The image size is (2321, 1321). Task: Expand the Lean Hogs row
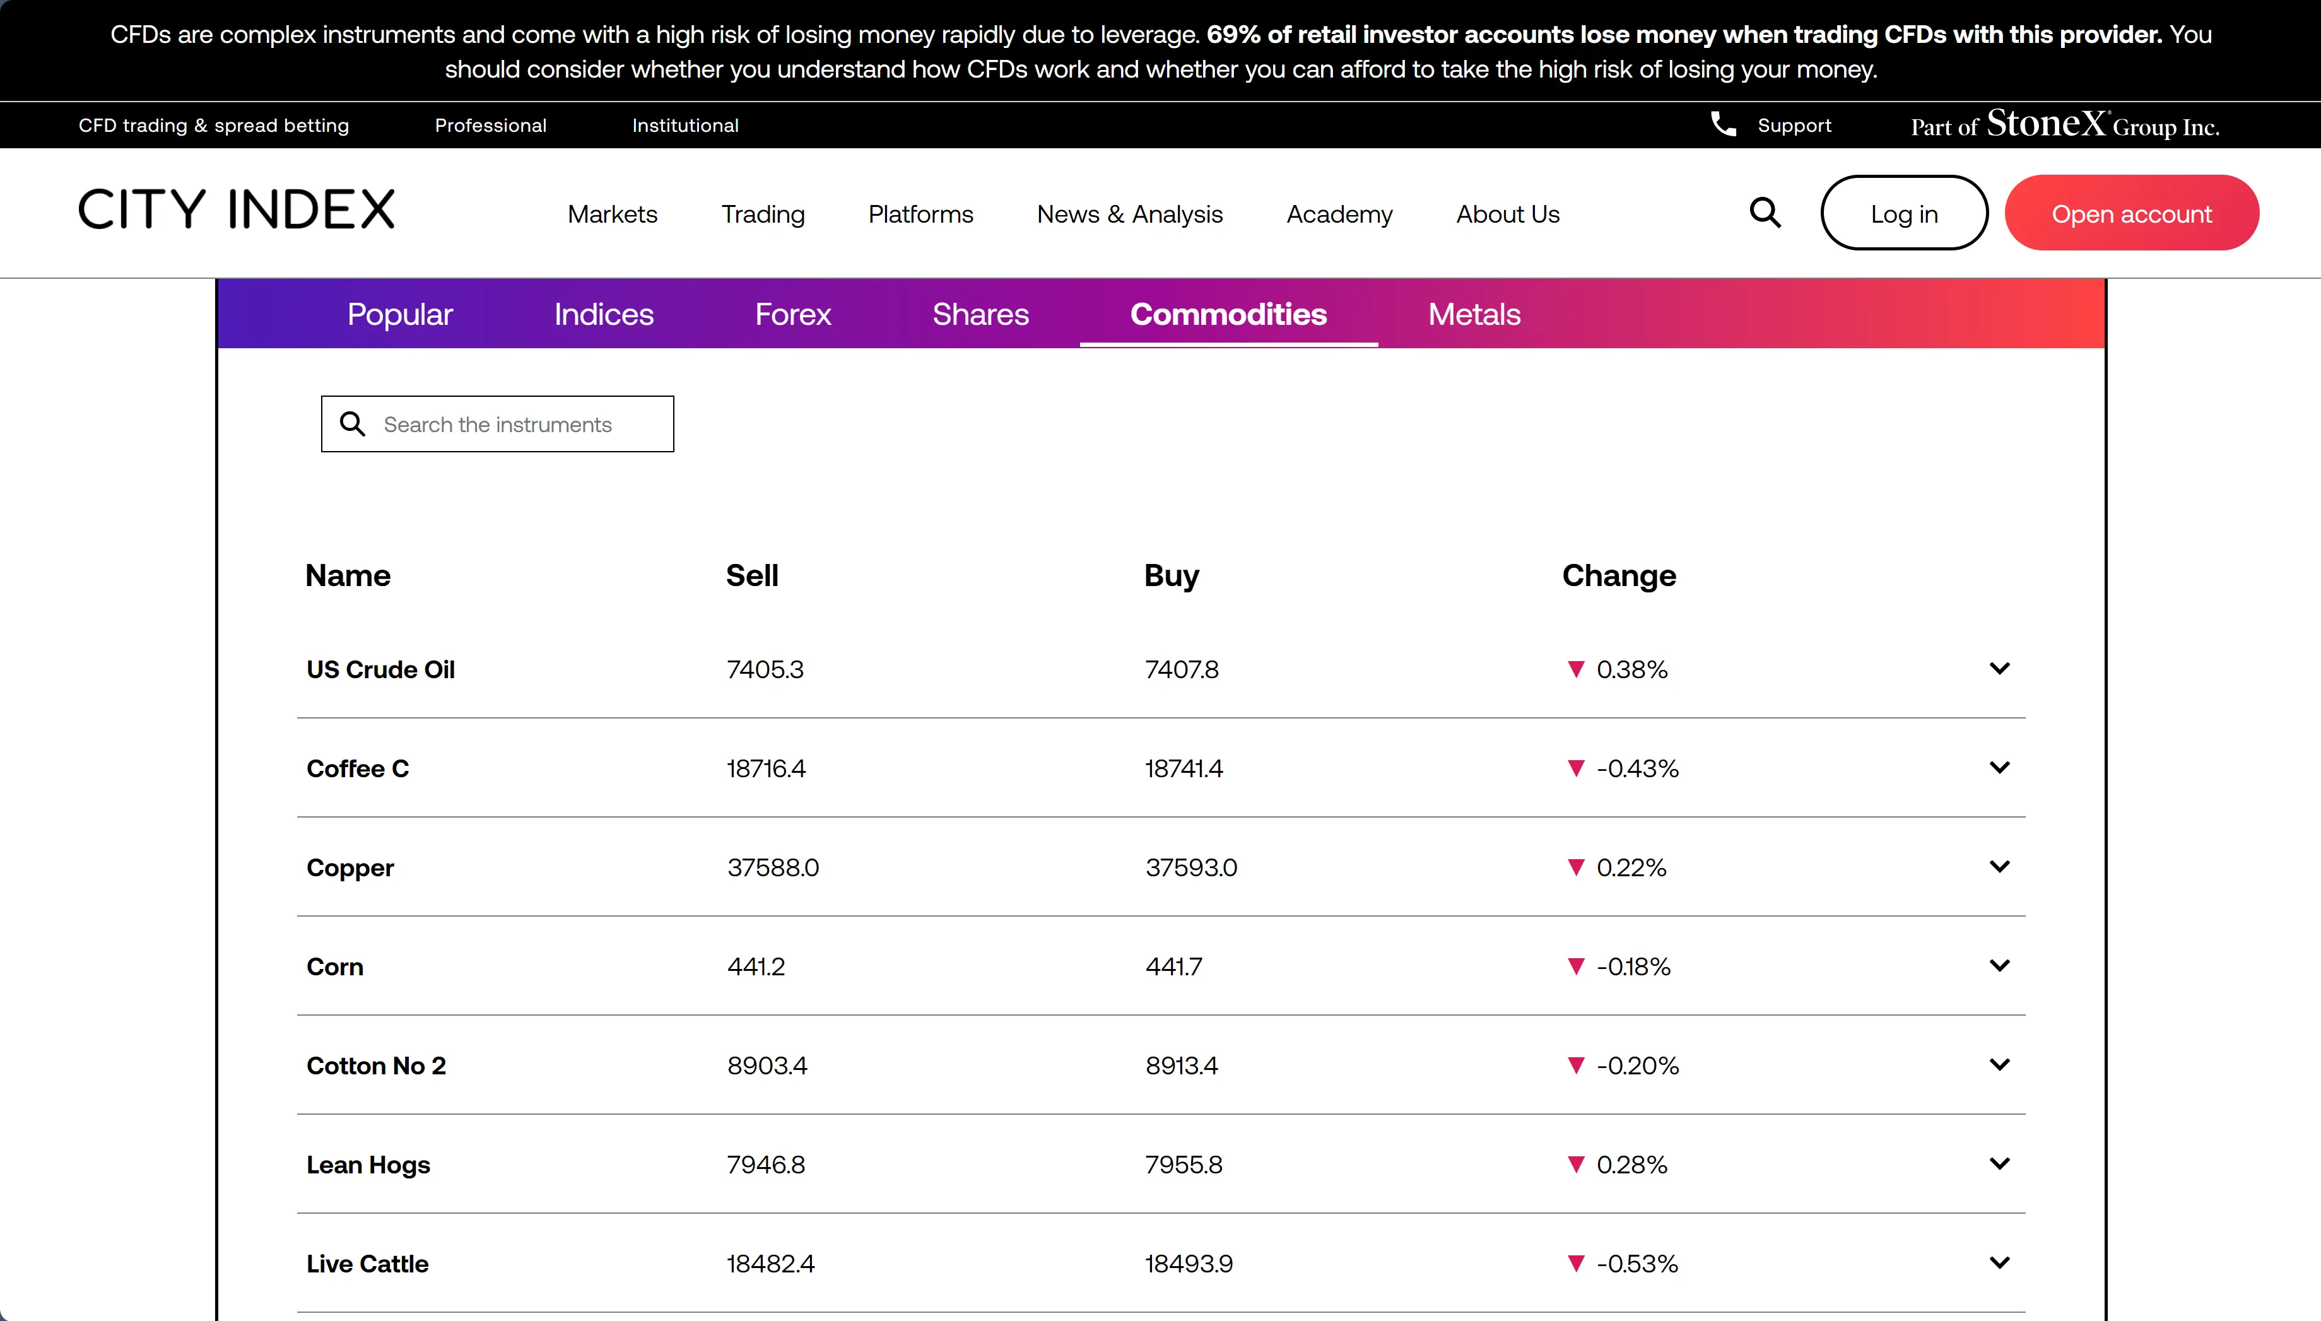click(2000, 1163)
